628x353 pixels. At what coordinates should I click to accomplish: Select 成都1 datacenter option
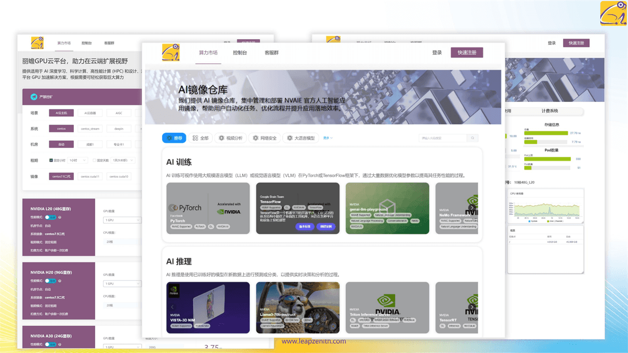tap(90, 144)
